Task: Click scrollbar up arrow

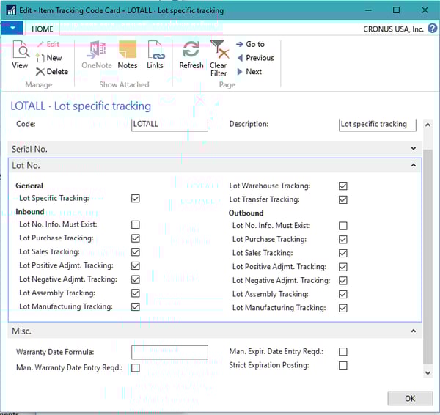Action: click(x=428, y=125)
